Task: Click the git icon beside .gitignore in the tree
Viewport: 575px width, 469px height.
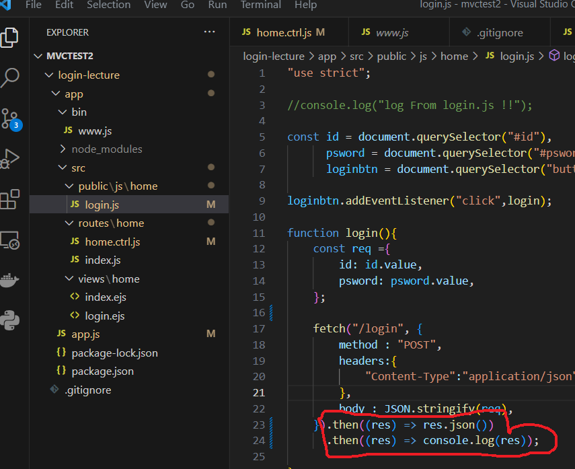Action: (x=54, y=389)
